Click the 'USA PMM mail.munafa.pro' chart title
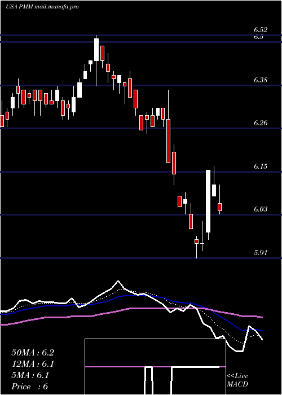This screenshot has height=395, width=282. click(x=42, y=7)
